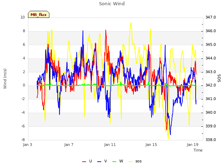Click the -4 value on the left axis
Image resolution: width=224 pixels, height=168 pixels.
pos(23,113)
